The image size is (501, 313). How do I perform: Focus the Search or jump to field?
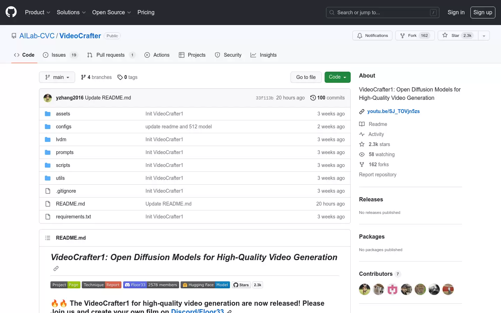coord(383,13)
